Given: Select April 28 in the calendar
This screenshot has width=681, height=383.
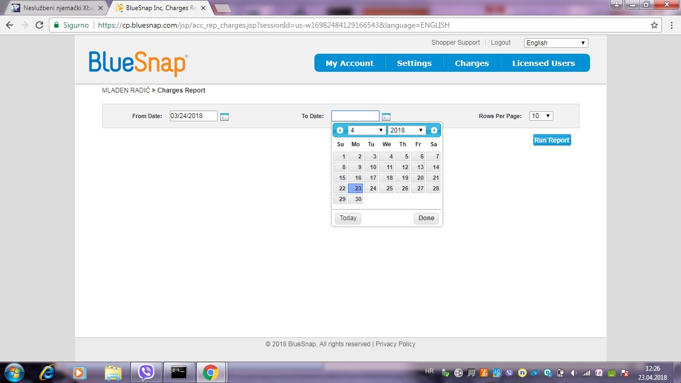Looking at the screenshot, I should 434,188.
